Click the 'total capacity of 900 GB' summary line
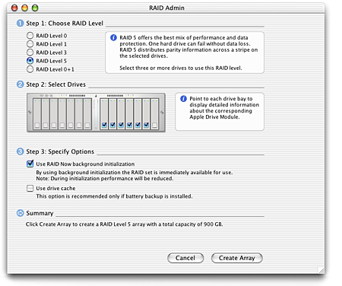Image resolution: width=342 pixels, height=286 pixels. [125, 224]
